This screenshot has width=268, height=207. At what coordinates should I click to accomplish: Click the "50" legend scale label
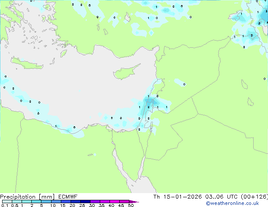pyautogui.click(x=131, y=205)
